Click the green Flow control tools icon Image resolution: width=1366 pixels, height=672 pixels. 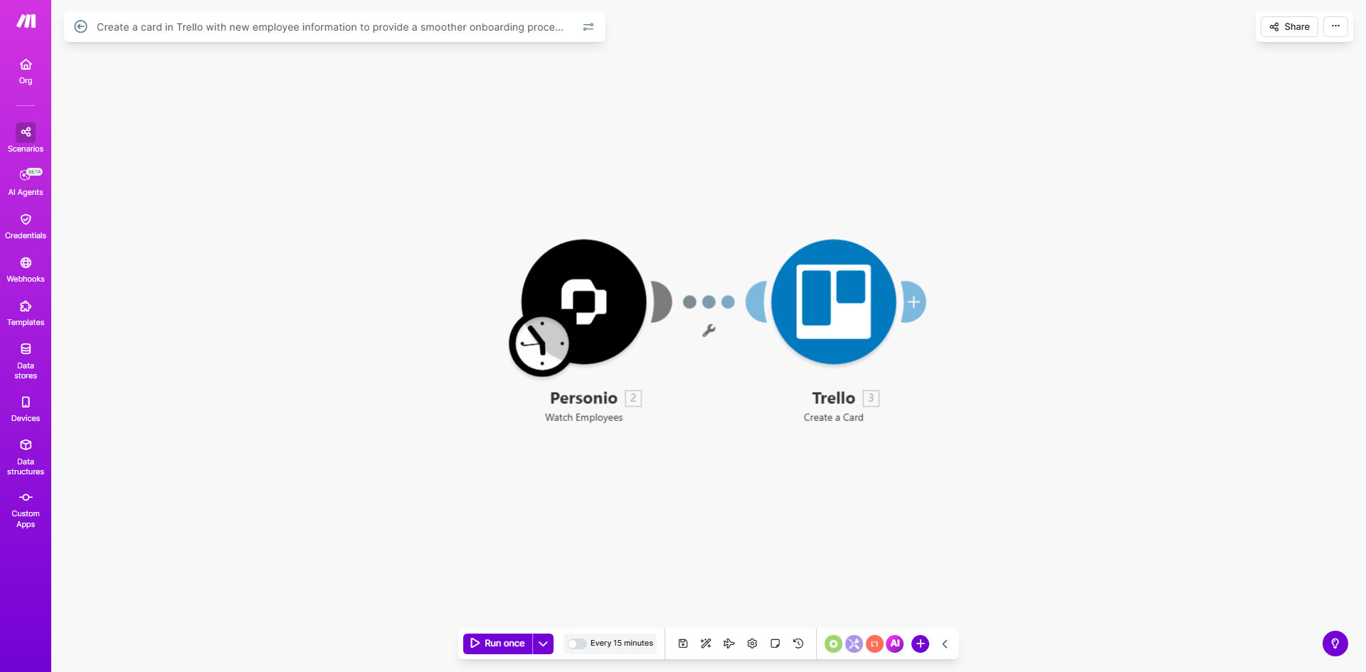point(833,644)
